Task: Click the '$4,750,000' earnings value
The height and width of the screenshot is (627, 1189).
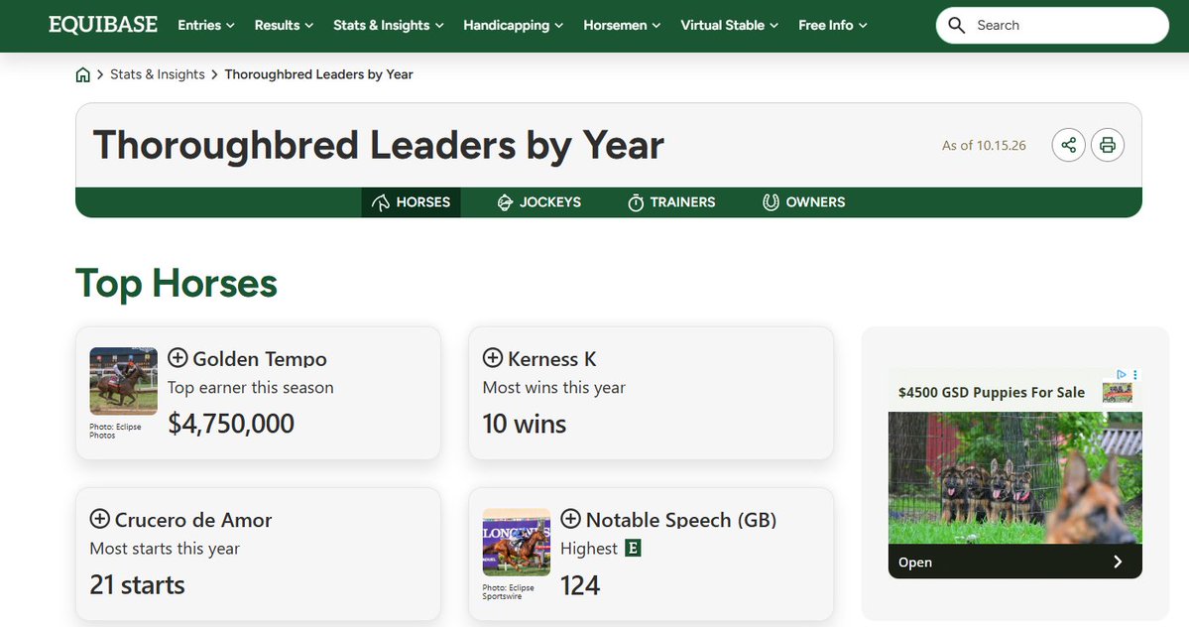Action: pos(231,424)
